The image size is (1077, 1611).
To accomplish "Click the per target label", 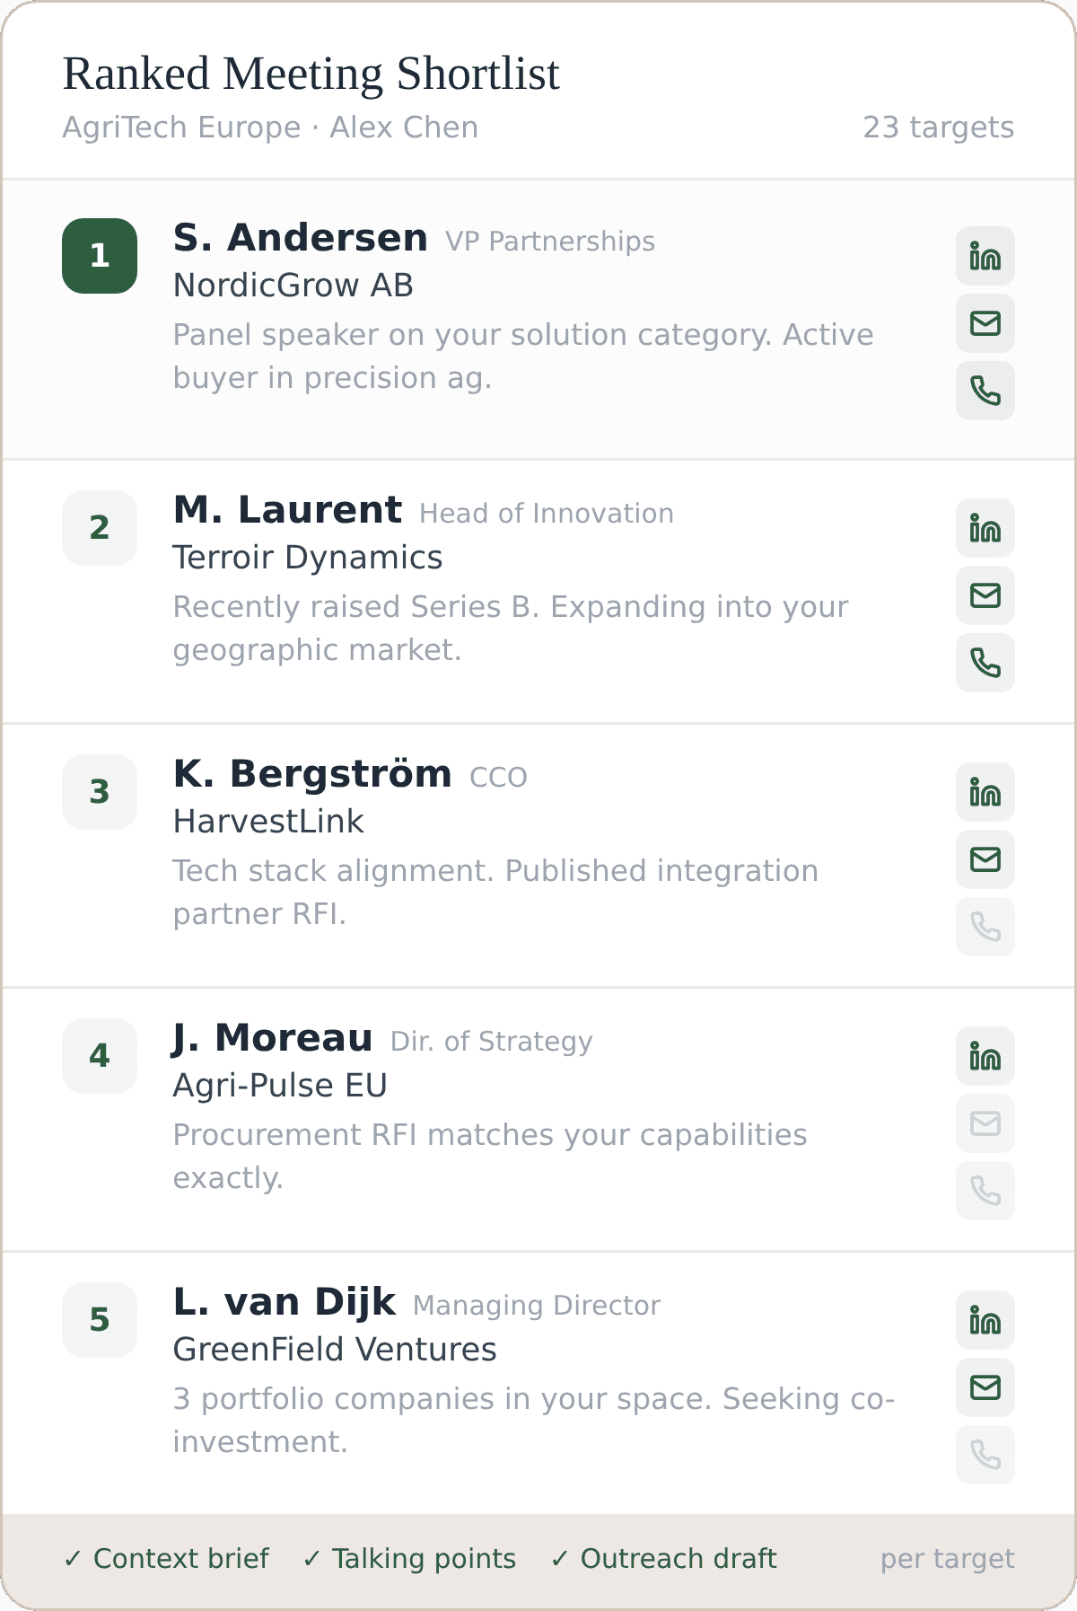I will [948, 1560].
